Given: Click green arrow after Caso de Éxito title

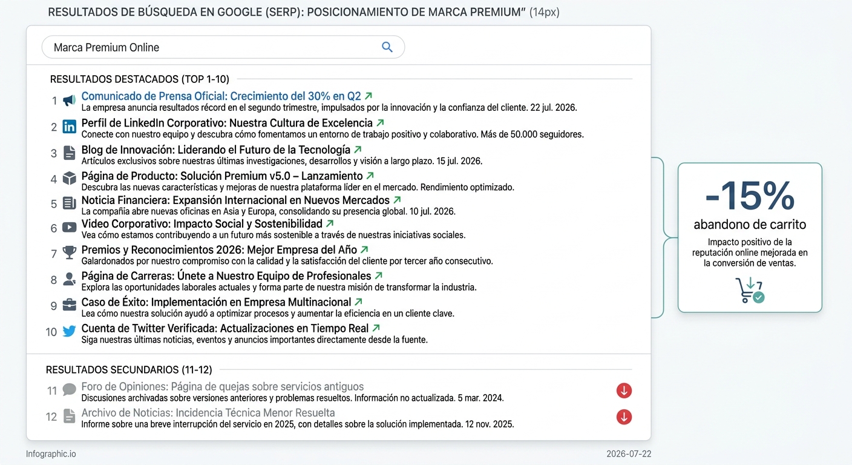Looking at the screenshot, I should click(358, 302).
